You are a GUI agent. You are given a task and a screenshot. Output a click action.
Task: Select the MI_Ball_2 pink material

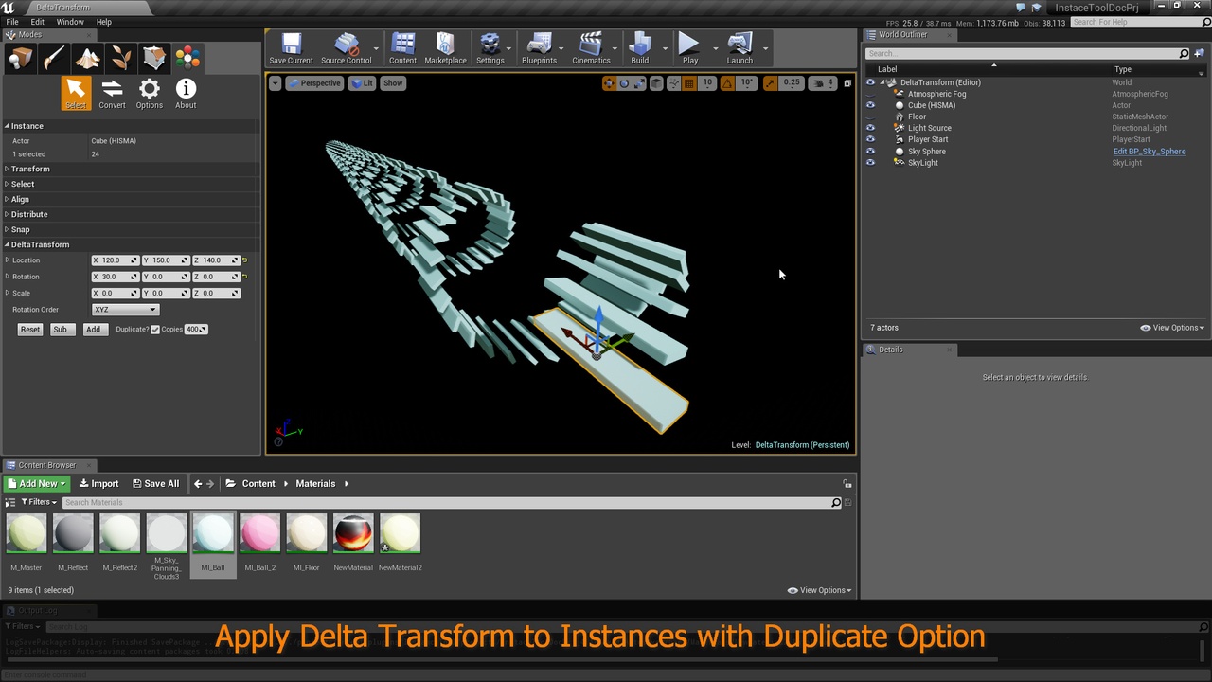(259, 533)
